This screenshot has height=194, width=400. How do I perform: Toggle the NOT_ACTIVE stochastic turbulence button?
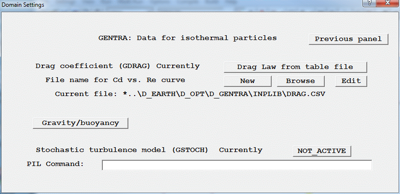321,151
